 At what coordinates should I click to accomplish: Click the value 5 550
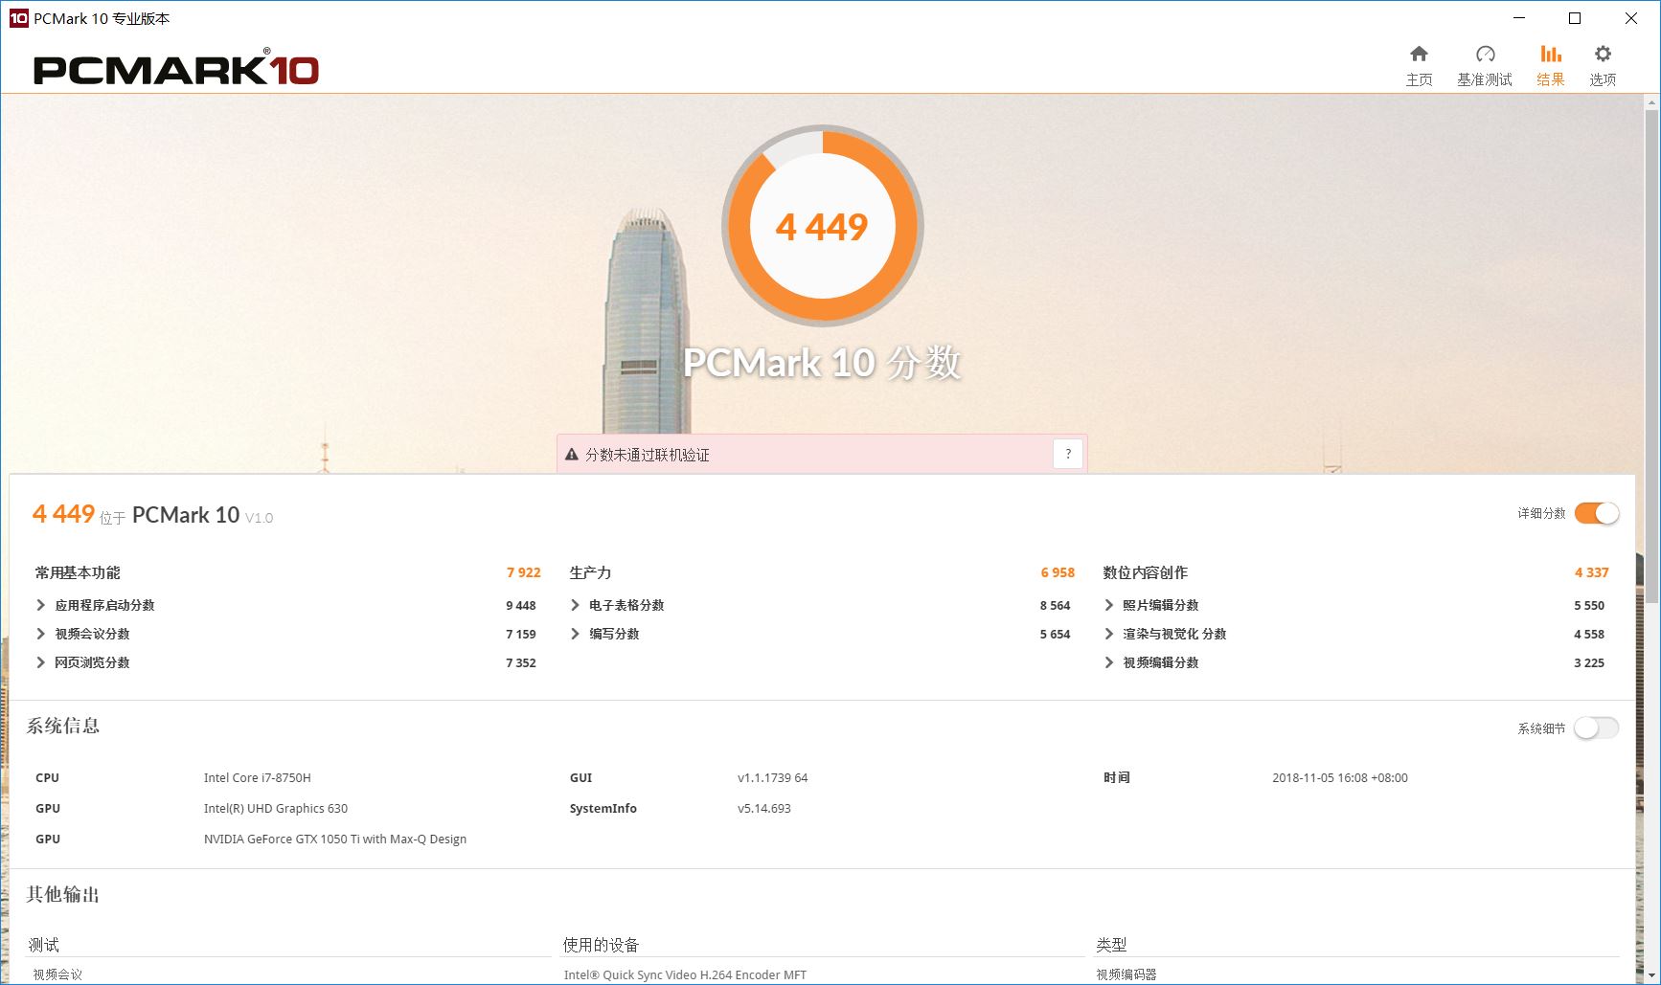[x=1589, y=605]
